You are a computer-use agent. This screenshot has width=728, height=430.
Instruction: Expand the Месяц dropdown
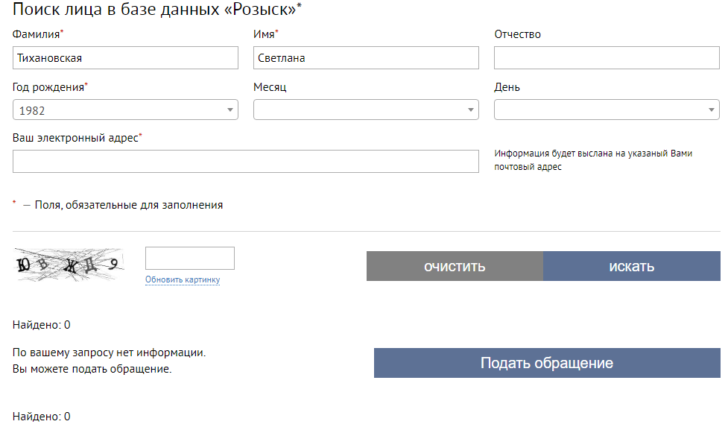366,110
